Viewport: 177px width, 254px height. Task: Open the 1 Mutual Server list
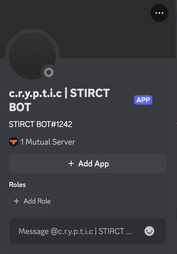tap(42, 142)
